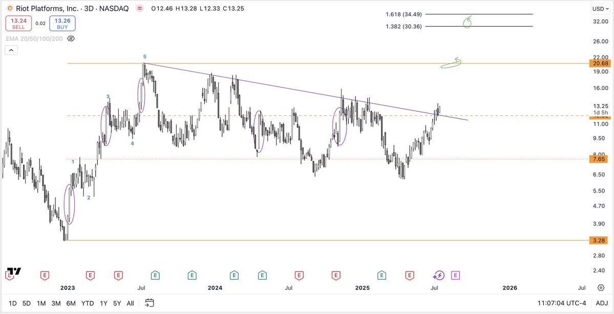Open the USD currency dropdown
Viewport: 614px width, 314px height.
click(600, 9)
